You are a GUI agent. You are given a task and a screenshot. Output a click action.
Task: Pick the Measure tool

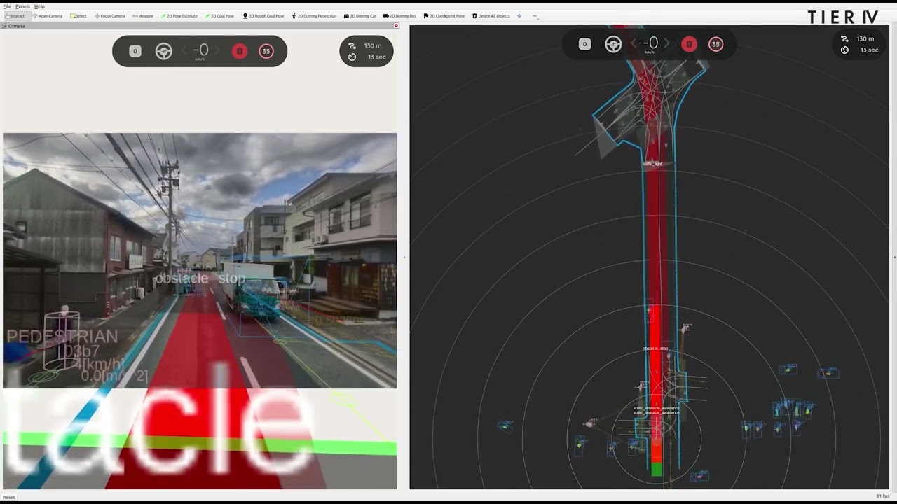click(143, 15)
